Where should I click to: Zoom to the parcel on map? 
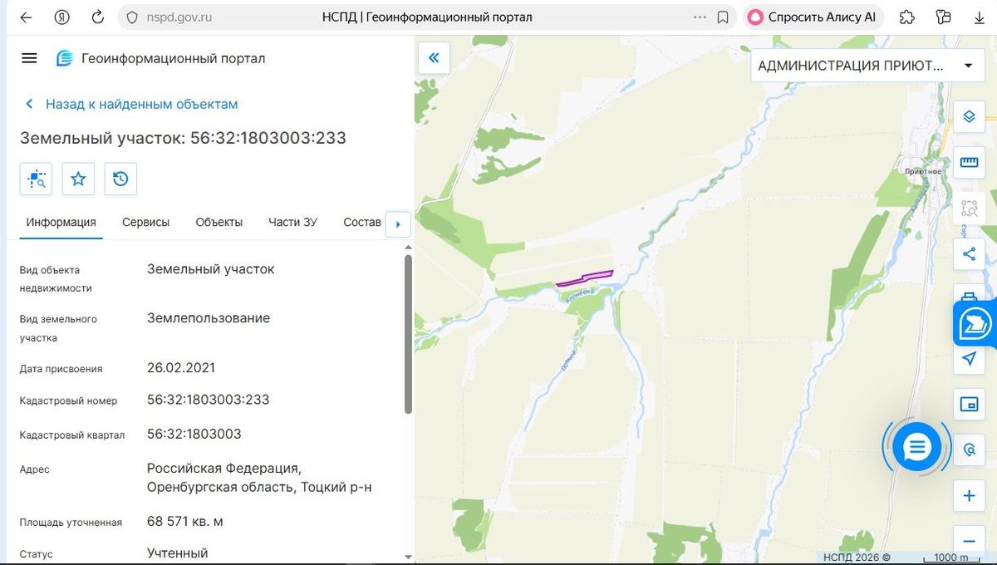[36, 179]
